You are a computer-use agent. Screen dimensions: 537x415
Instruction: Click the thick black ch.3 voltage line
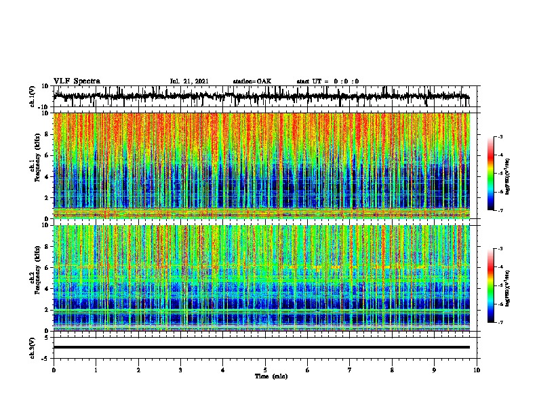(262, 347)
